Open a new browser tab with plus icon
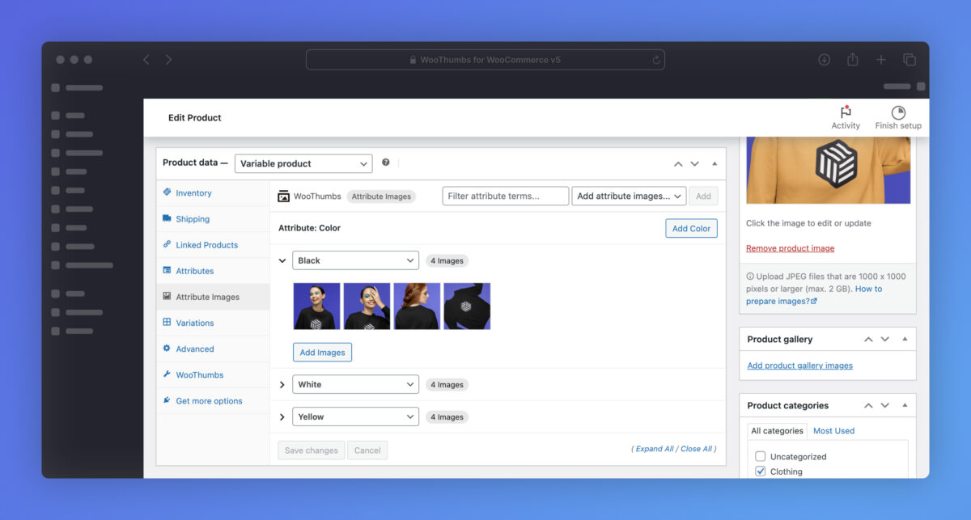This screenshot has height=520, width=971. click(x=881, y=60)
